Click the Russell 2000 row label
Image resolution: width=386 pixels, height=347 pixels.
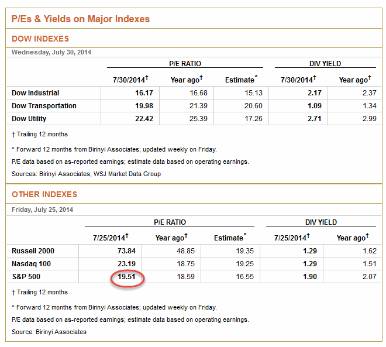33,250
